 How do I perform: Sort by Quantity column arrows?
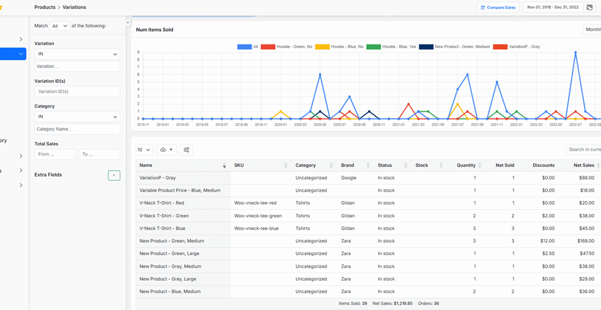coord(480,166)
